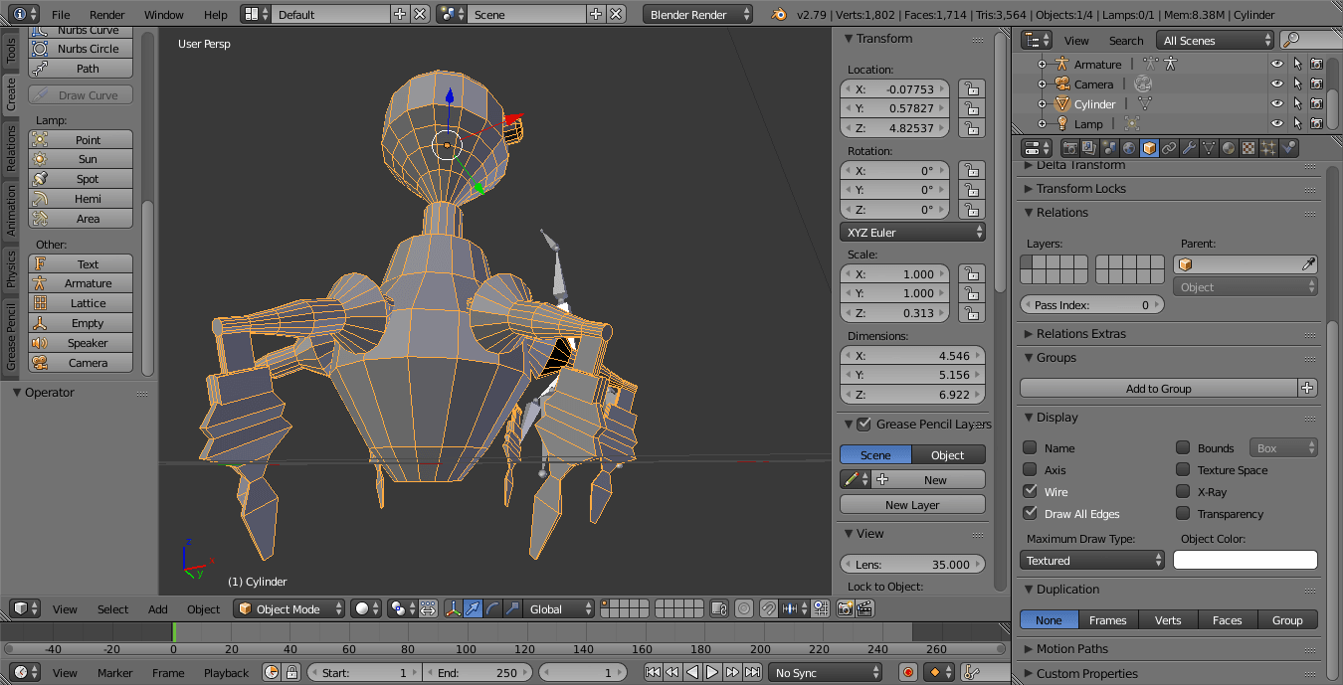
Task: Open the Object Mode dropdown
Action: click(x=289, y=609)
